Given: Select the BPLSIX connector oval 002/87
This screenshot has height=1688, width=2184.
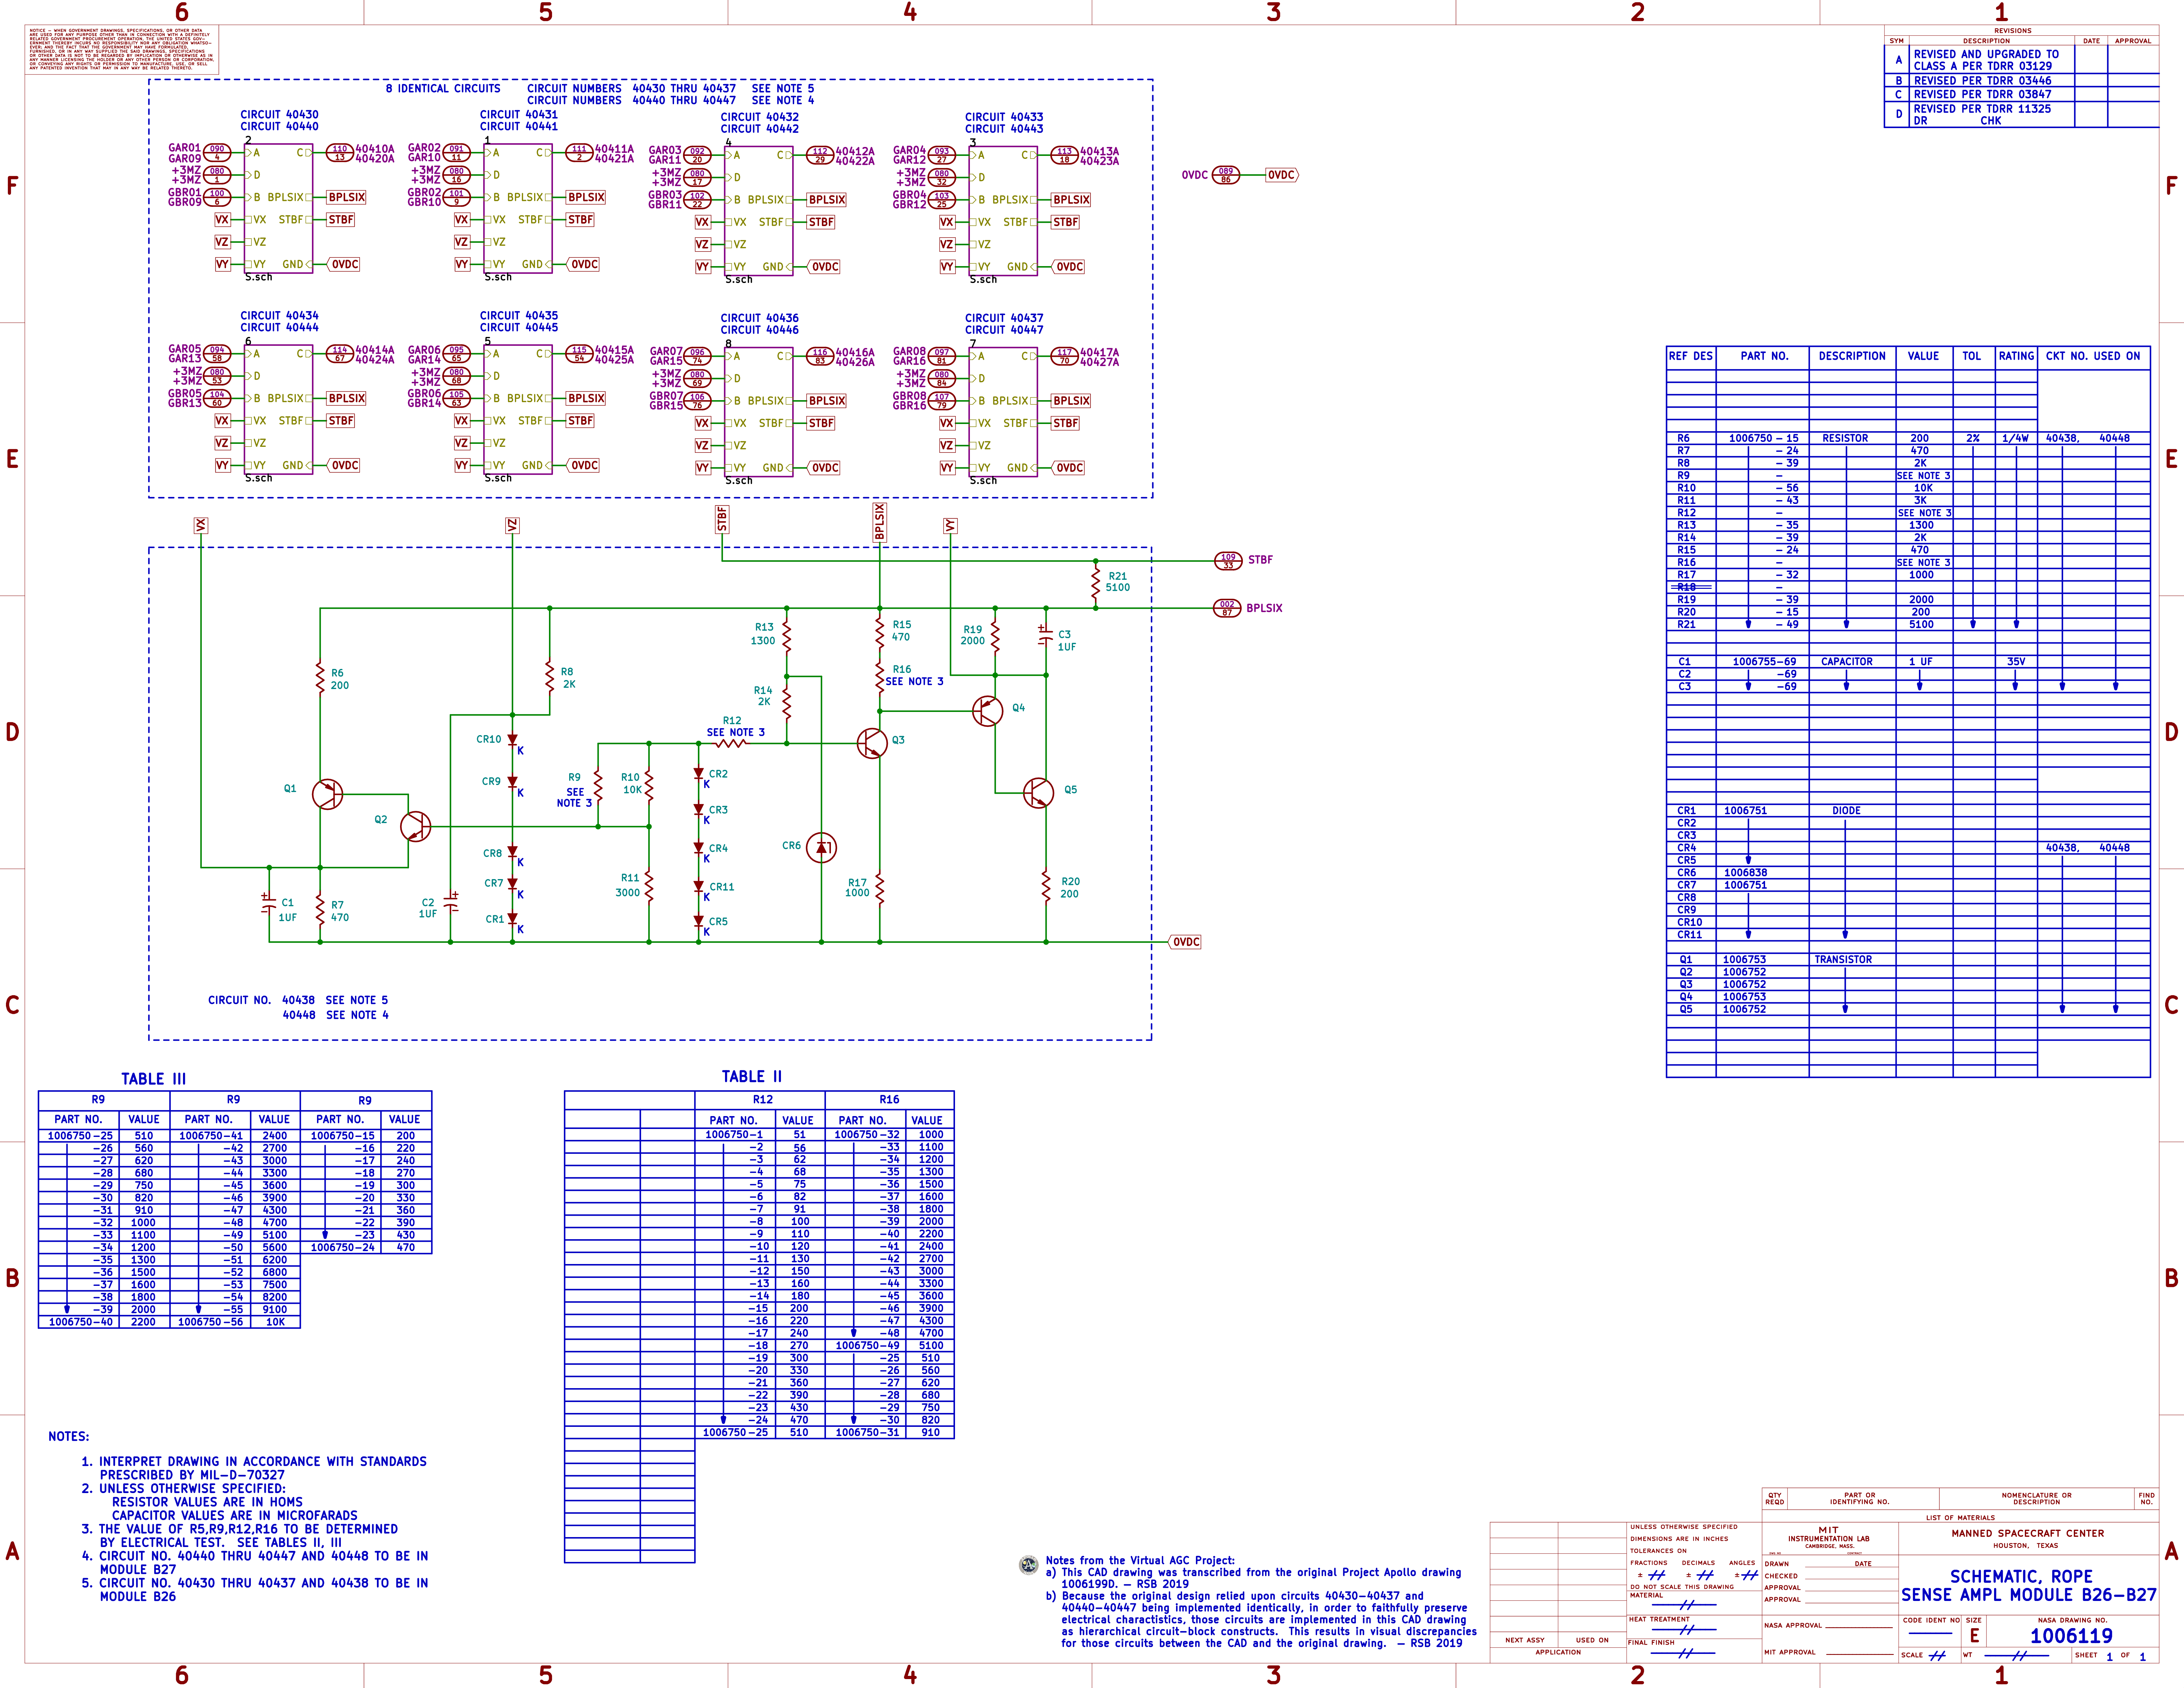Looking at the screenshot, I should click(1227, 608).
